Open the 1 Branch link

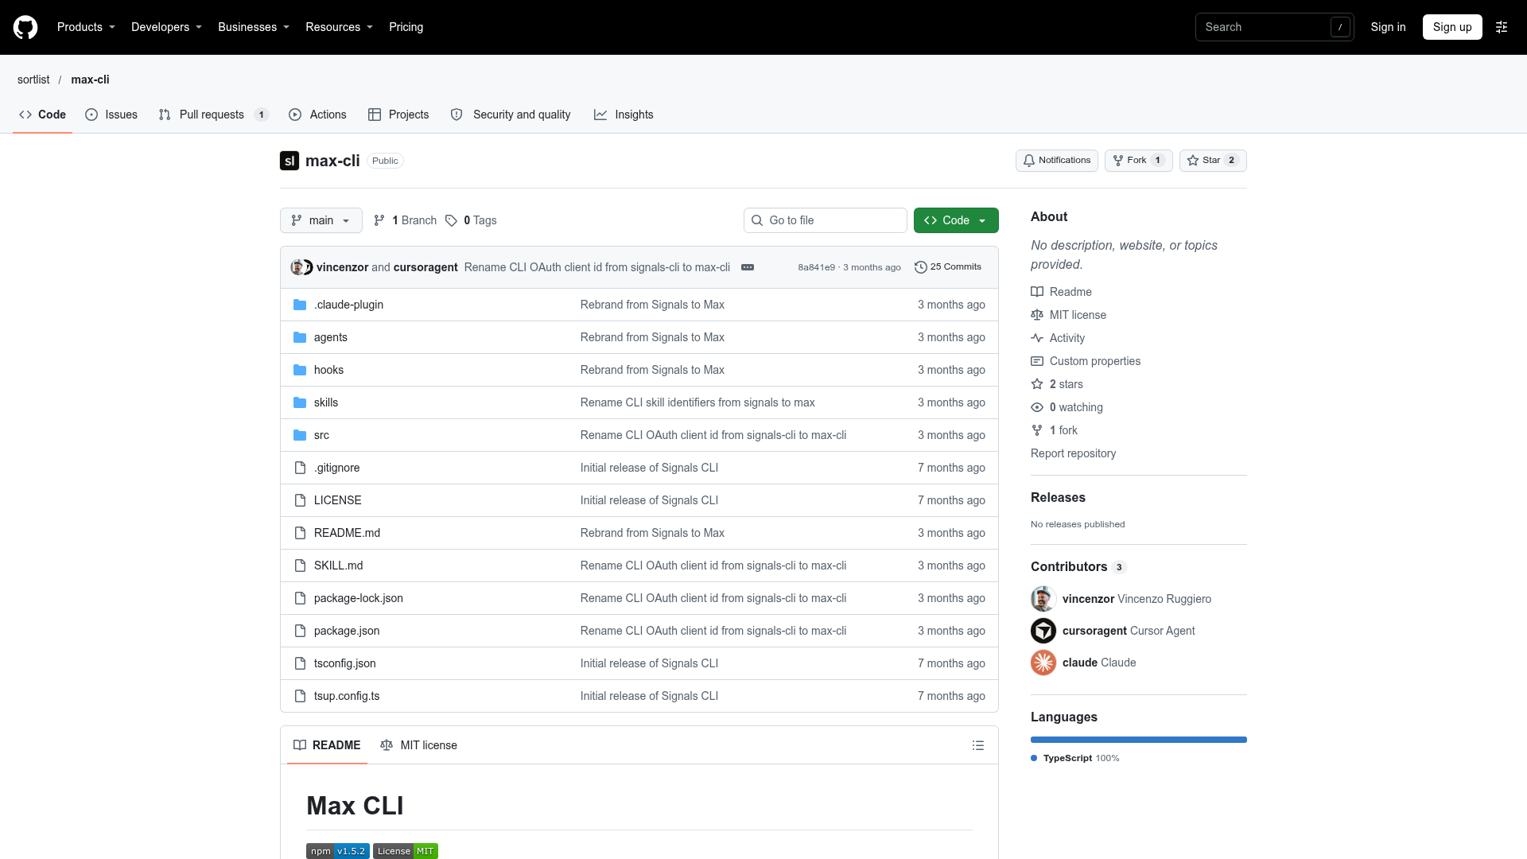coord(406,220)
